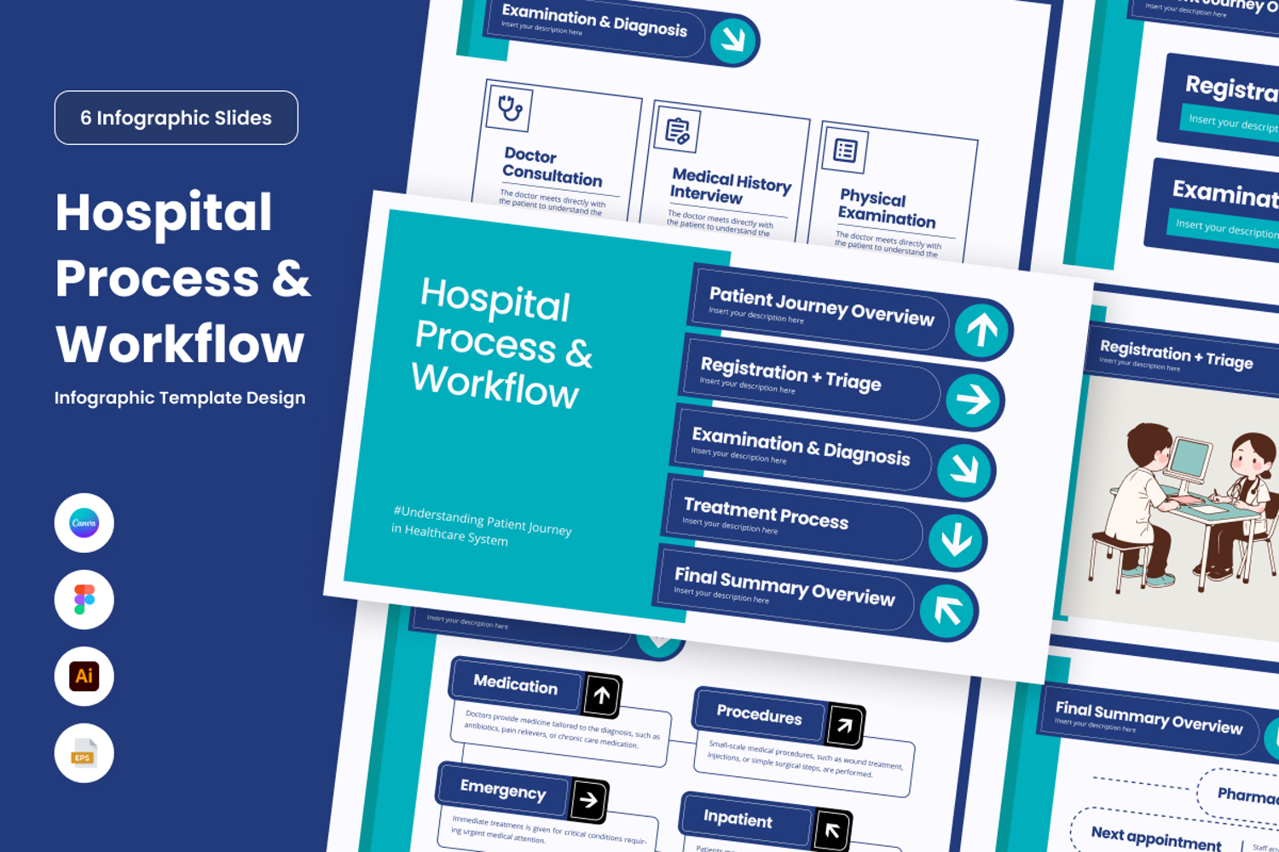1279x852 pixels.
Task: Open the Examination & Diagnosis bar on center slide
Action: (x=802, y=447)
